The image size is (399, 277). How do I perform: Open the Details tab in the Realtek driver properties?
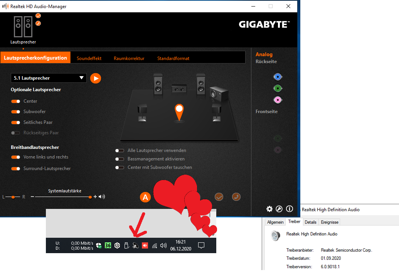(x=310, y=222)
